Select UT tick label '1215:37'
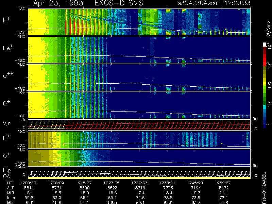 [x=84, y=183]
